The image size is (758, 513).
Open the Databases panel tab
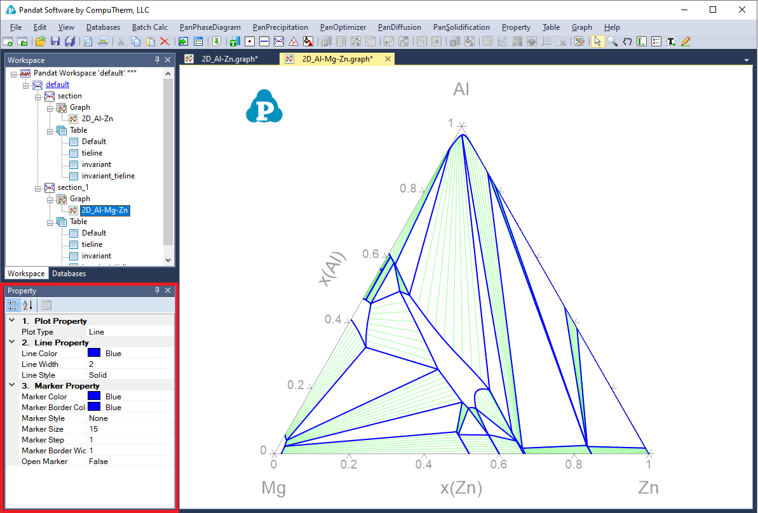[x=69, y=274]
